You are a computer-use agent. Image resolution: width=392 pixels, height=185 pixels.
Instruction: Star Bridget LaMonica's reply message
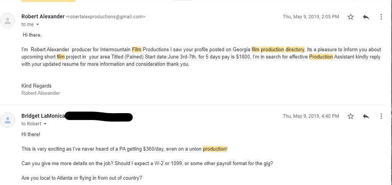[351, 116]
